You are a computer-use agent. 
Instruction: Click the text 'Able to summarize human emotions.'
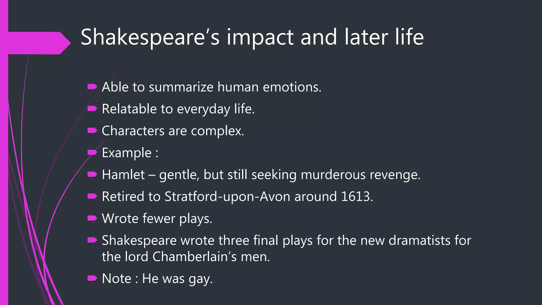click(212, 87)
